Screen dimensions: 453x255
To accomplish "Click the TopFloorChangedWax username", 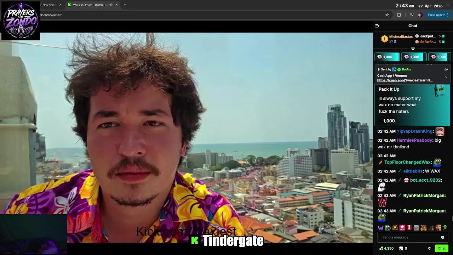I will click(x=408, y=162).
